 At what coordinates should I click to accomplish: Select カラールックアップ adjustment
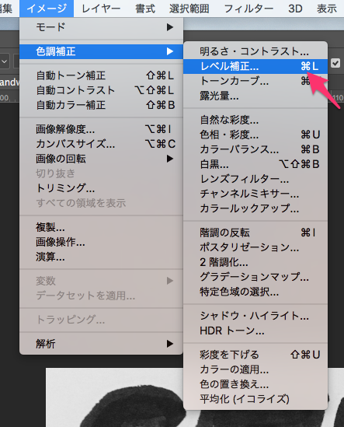pyautogui.click(x=255, y=208)
